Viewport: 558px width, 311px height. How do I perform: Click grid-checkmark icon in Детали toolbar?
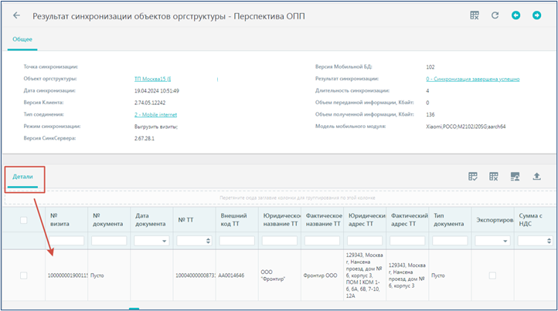pyautogui.click(x=473, y=176)
